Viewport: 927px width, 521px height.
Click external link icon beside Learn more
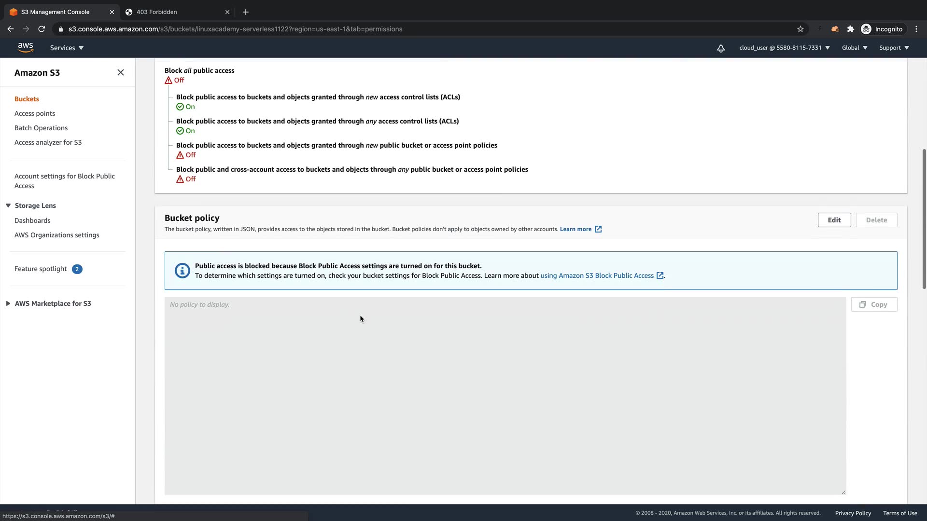(x=598, y=229)
